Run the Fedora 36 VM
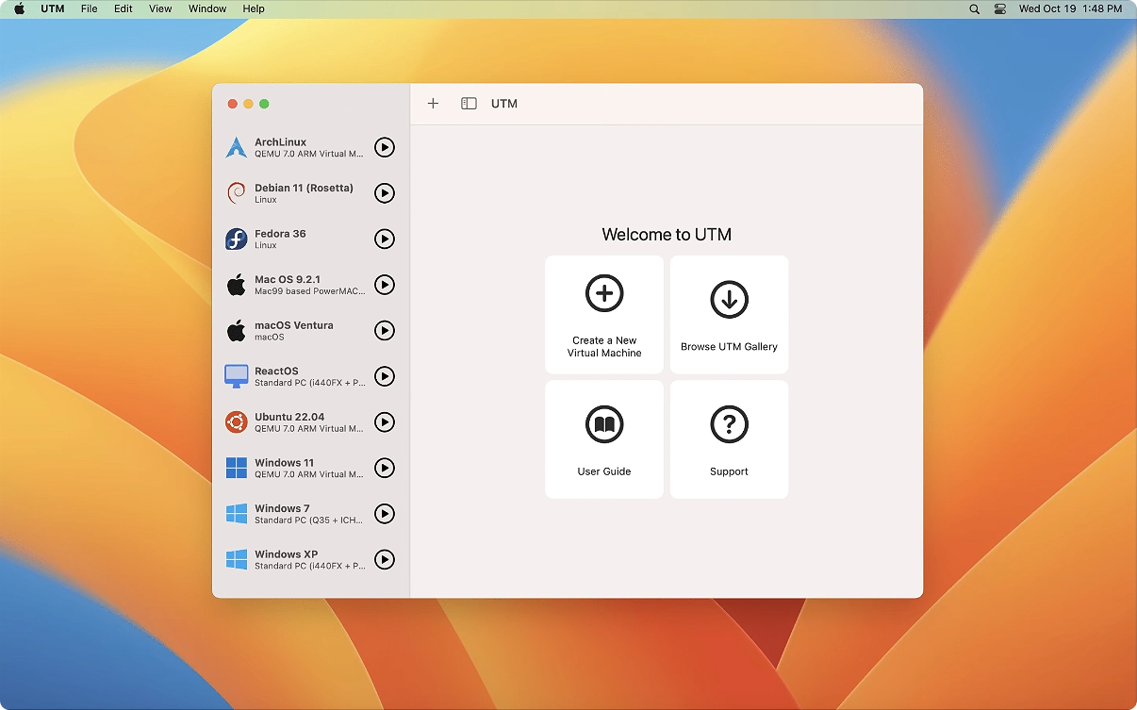The height and width of the screenshot is (710, 1137). 384,239
